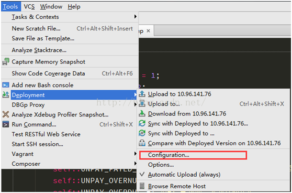Expand the Vagrant submenu arrow
292x193 pixels.
click(136, 154)
